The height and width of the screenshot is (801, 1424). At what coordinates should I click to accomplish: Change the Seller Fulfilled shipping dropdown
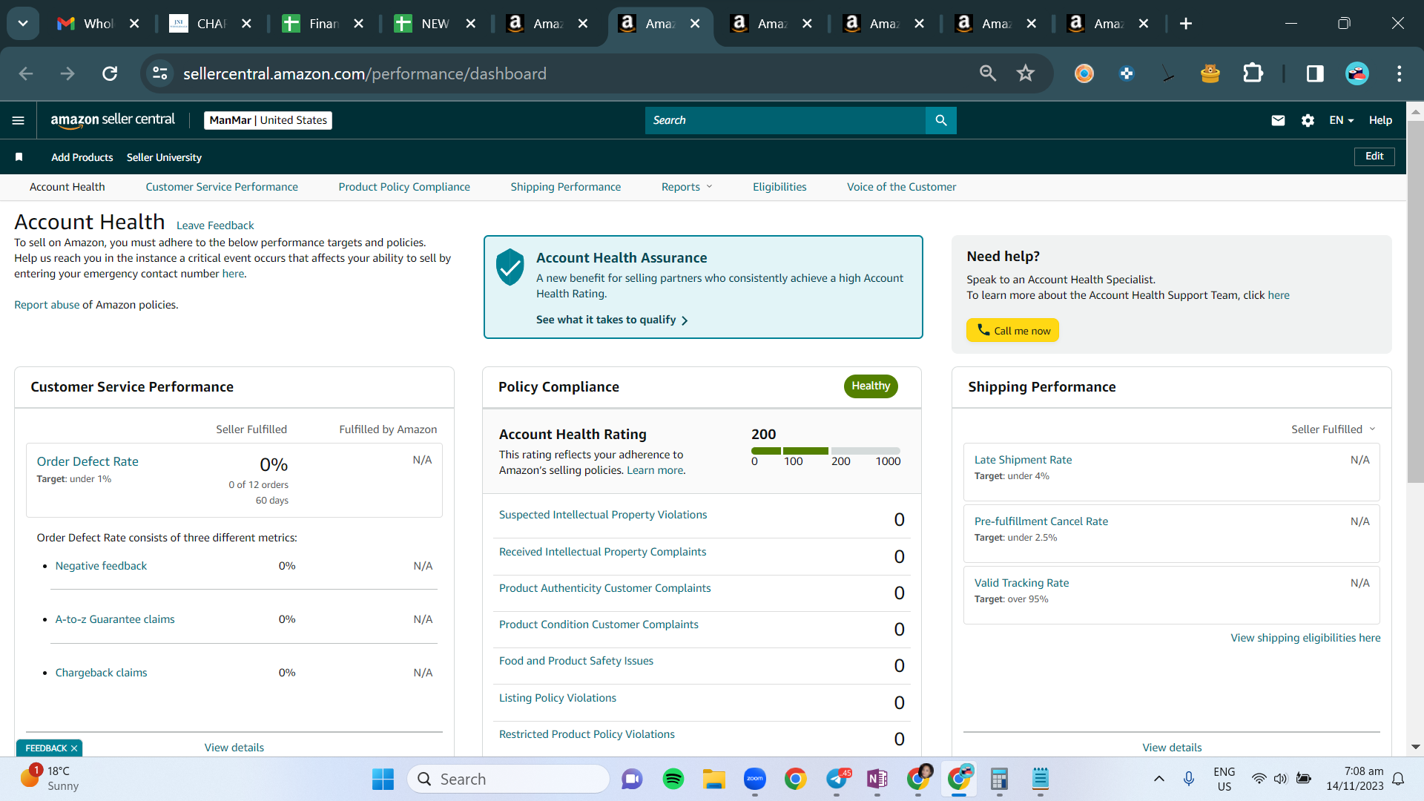pyautogui.click(x=1334, y=429)
